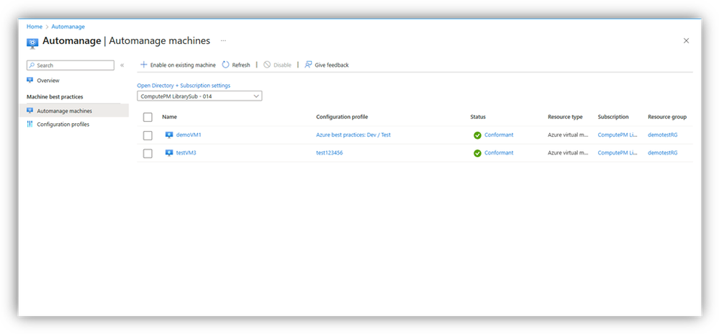
Task: Open the ComputePM LibrarySub - 014 subscription dropdown
Action: point(199,96)
